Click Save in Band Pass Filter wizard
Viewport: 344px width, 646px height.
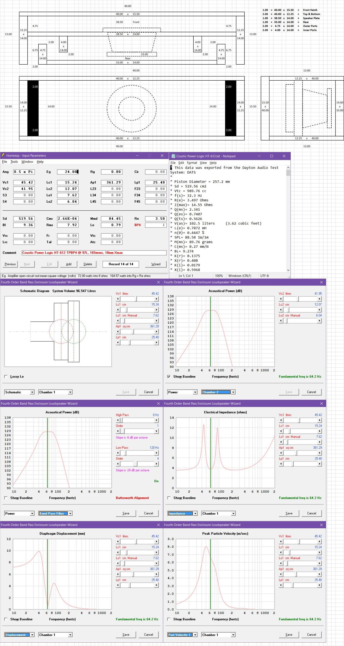126,513
